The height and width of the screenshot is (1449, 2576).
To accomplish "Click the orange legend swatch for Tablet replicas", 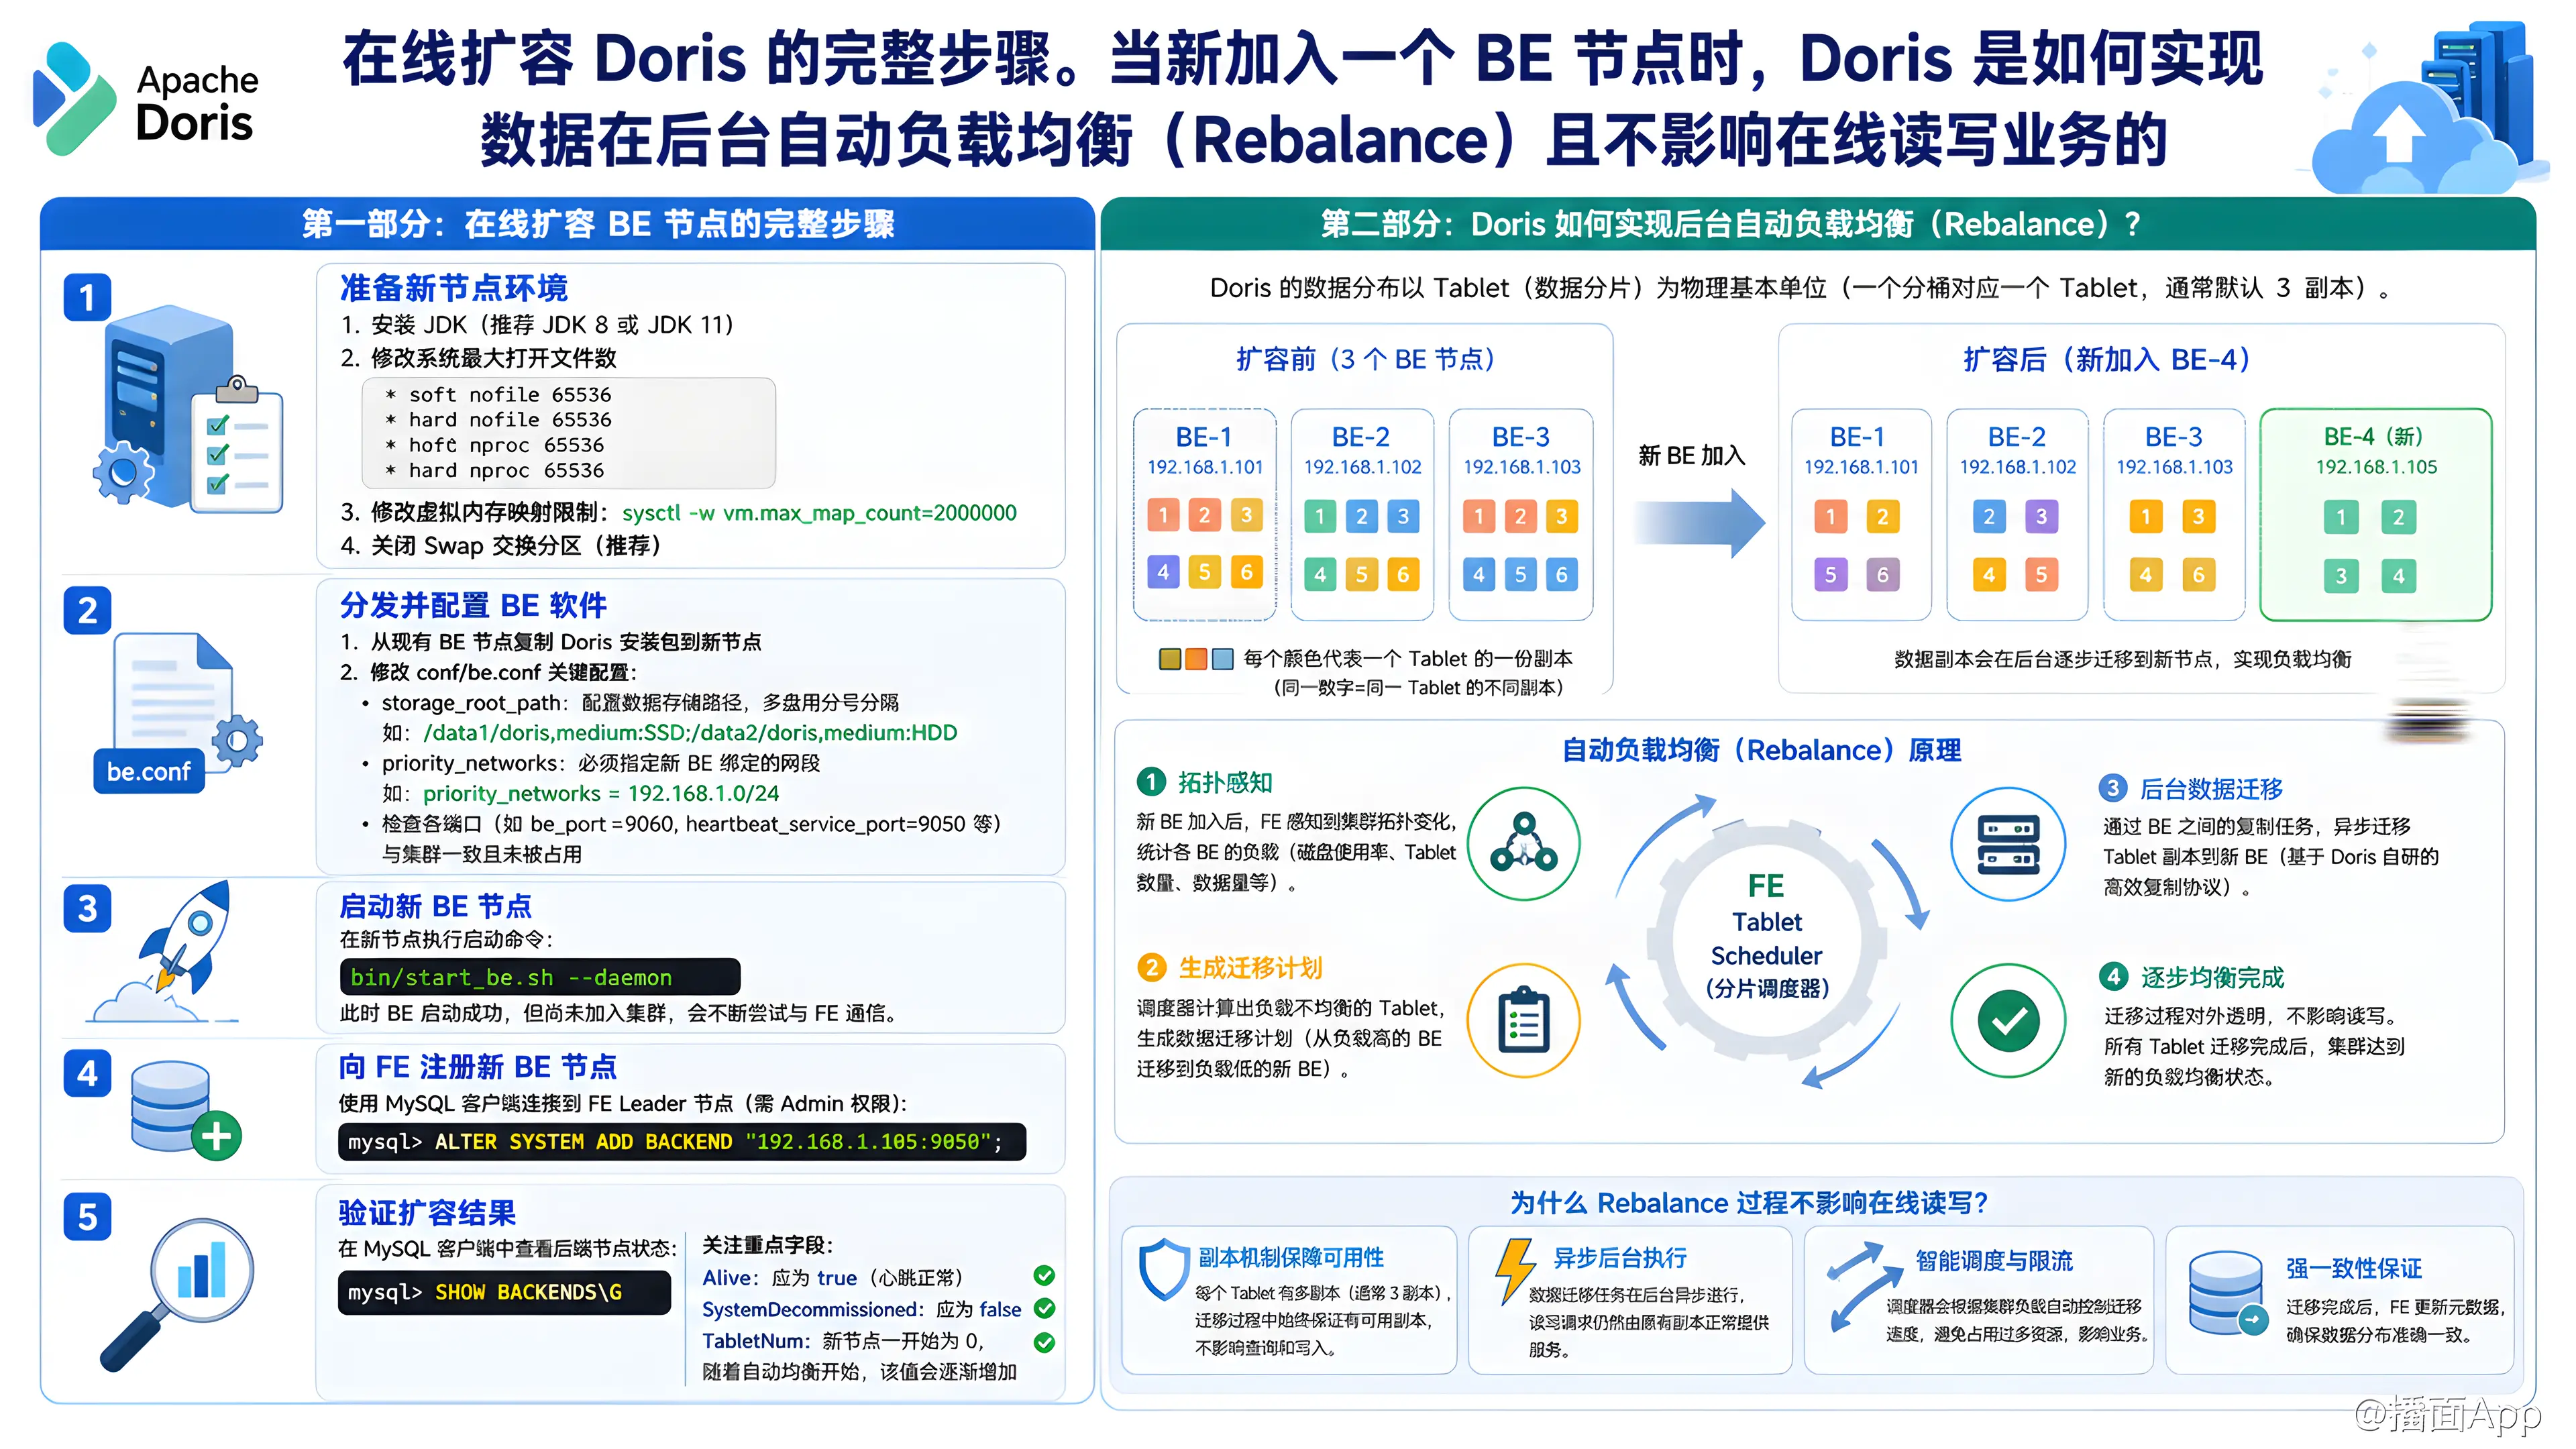I will (x=1196, y=659).
